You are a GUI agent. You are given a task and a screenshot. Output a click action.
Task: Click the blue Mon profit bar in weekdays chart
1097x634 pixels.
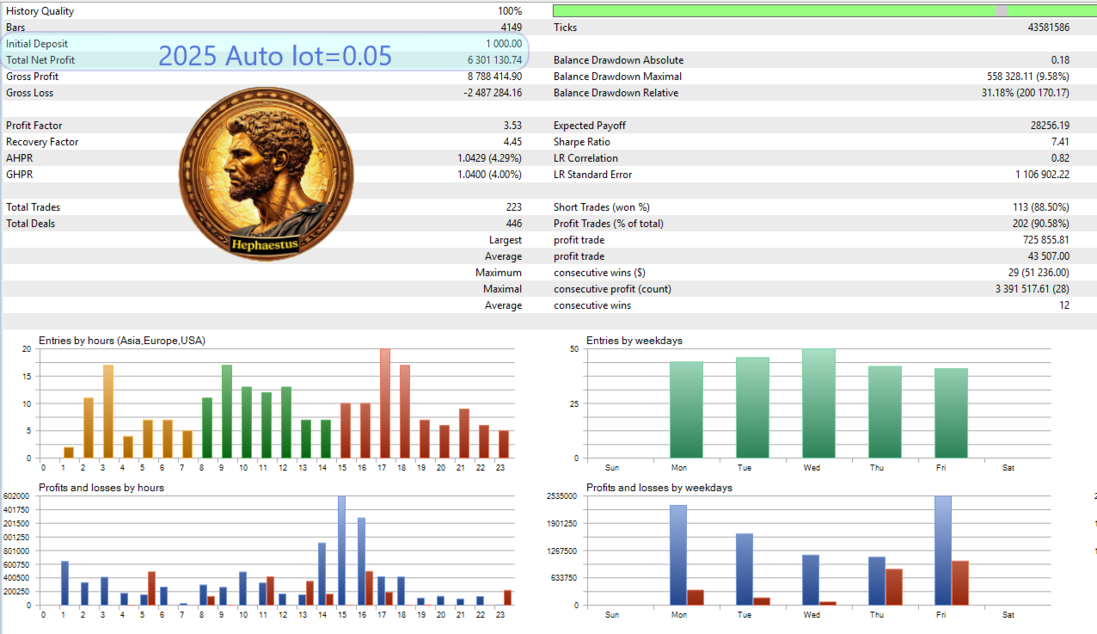[678, 555]
